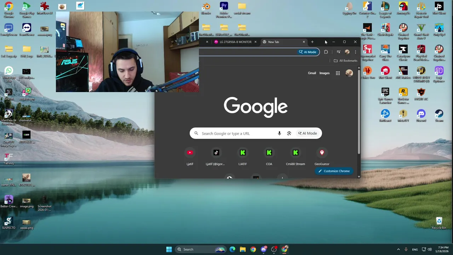Select Rockstar Games desktop icon
453x255 pixels.
[403, 96]
